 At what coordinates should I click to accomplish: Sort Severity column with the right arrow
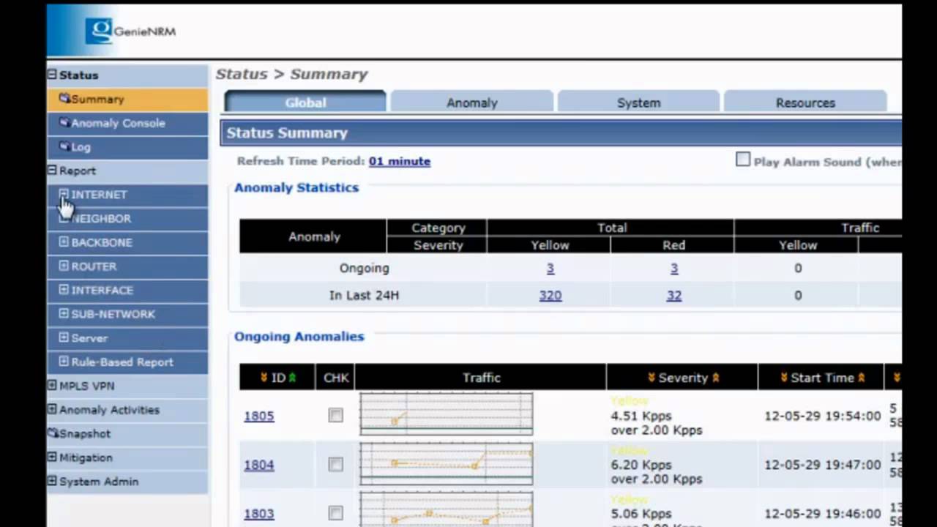pos(715,378)
